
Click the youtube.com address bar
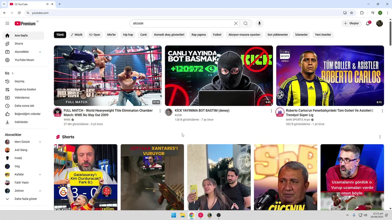184,13
